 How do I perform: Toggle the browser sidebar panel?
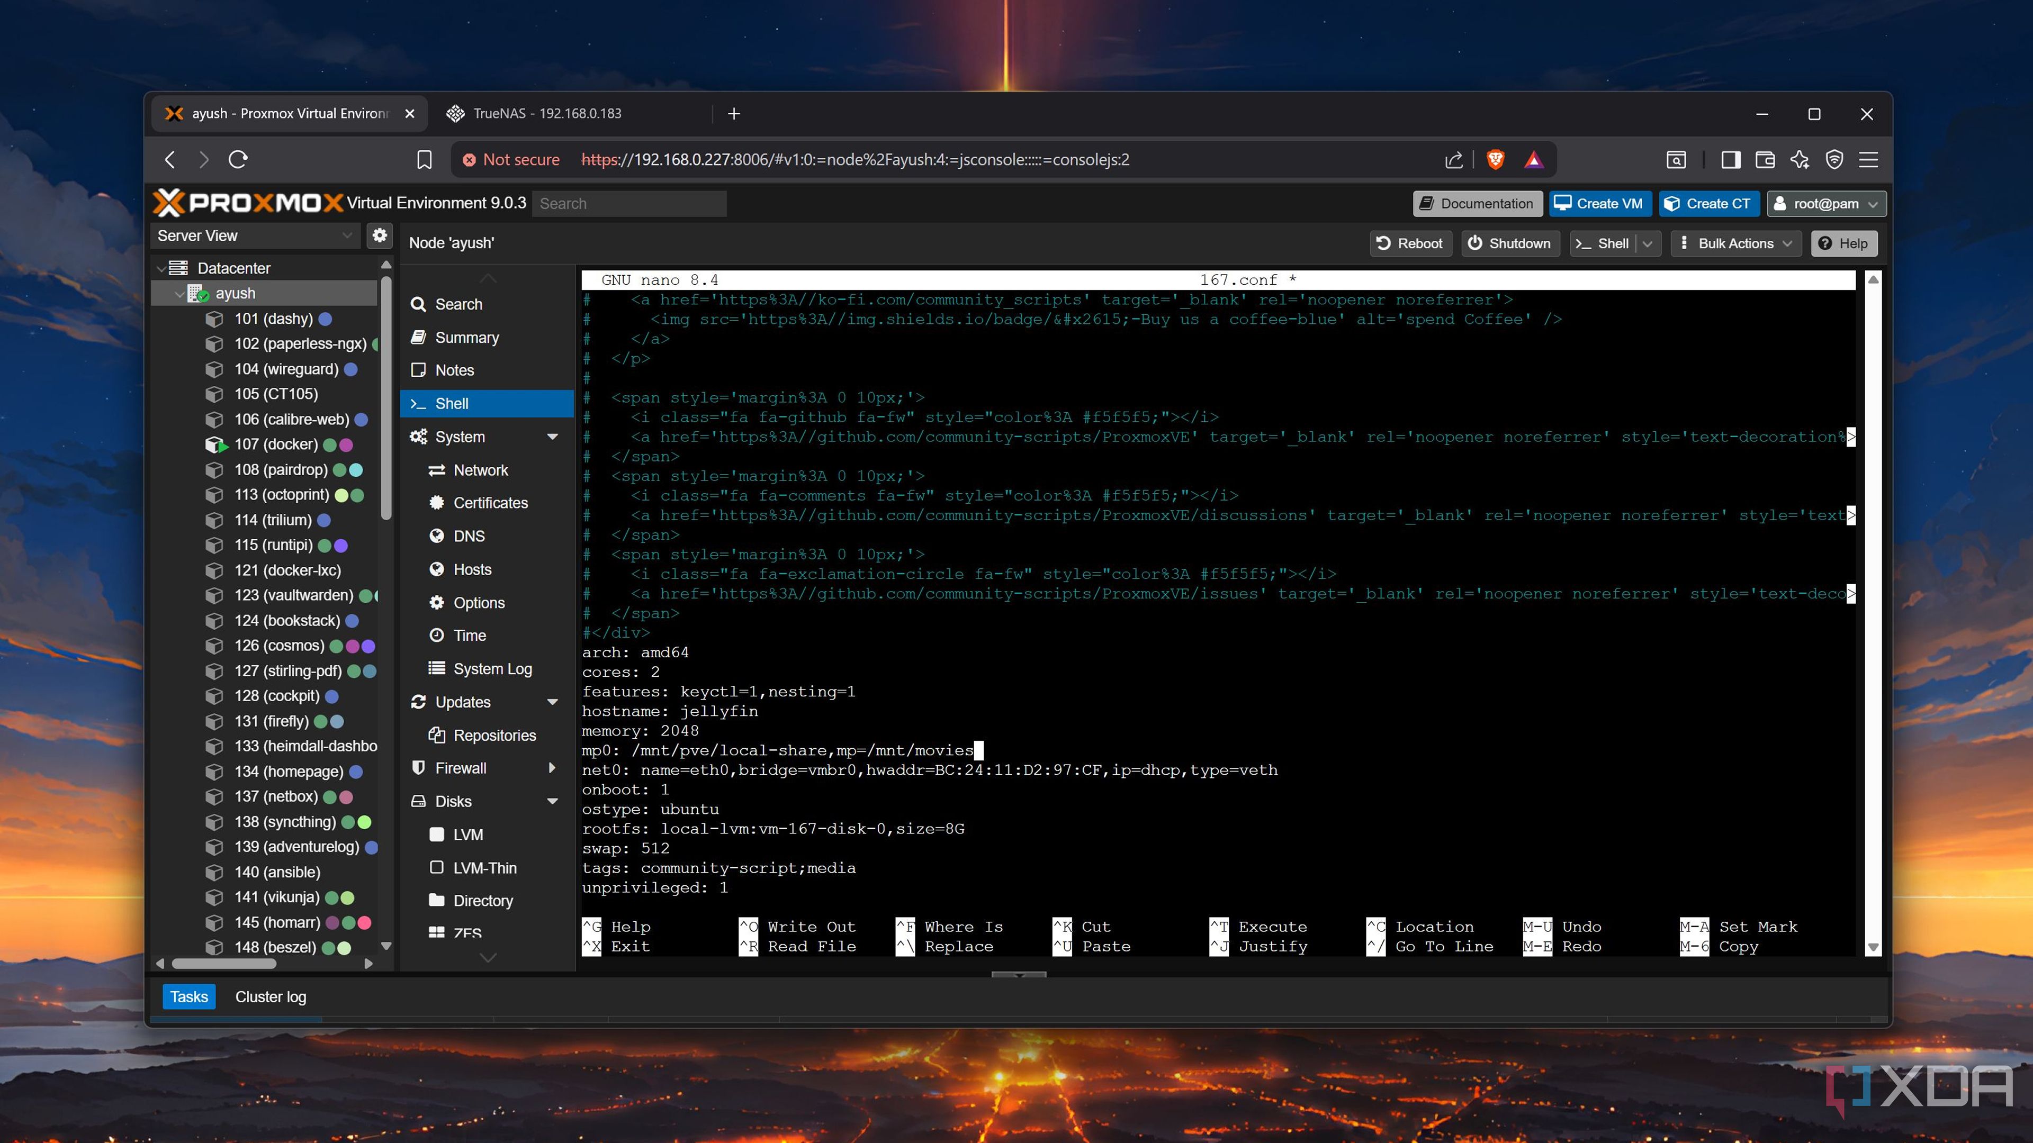(x=1731, y=159)
